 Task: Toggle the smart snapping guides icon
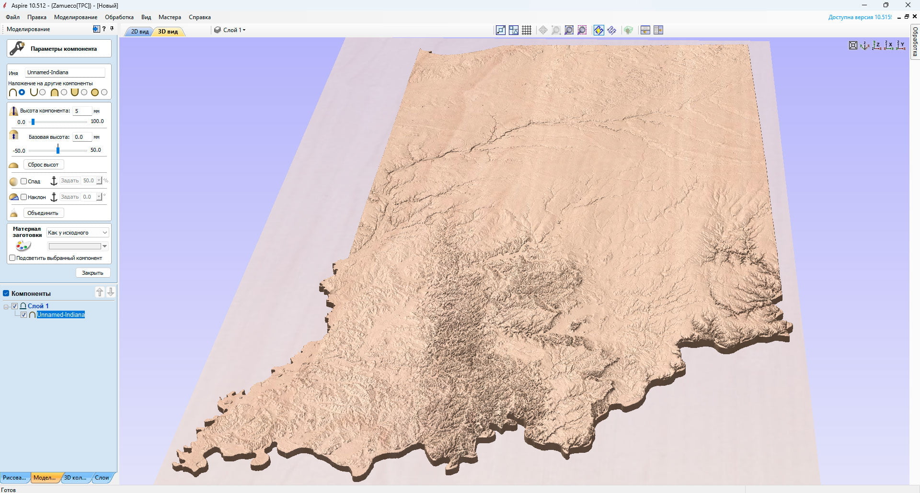point(514,30)
